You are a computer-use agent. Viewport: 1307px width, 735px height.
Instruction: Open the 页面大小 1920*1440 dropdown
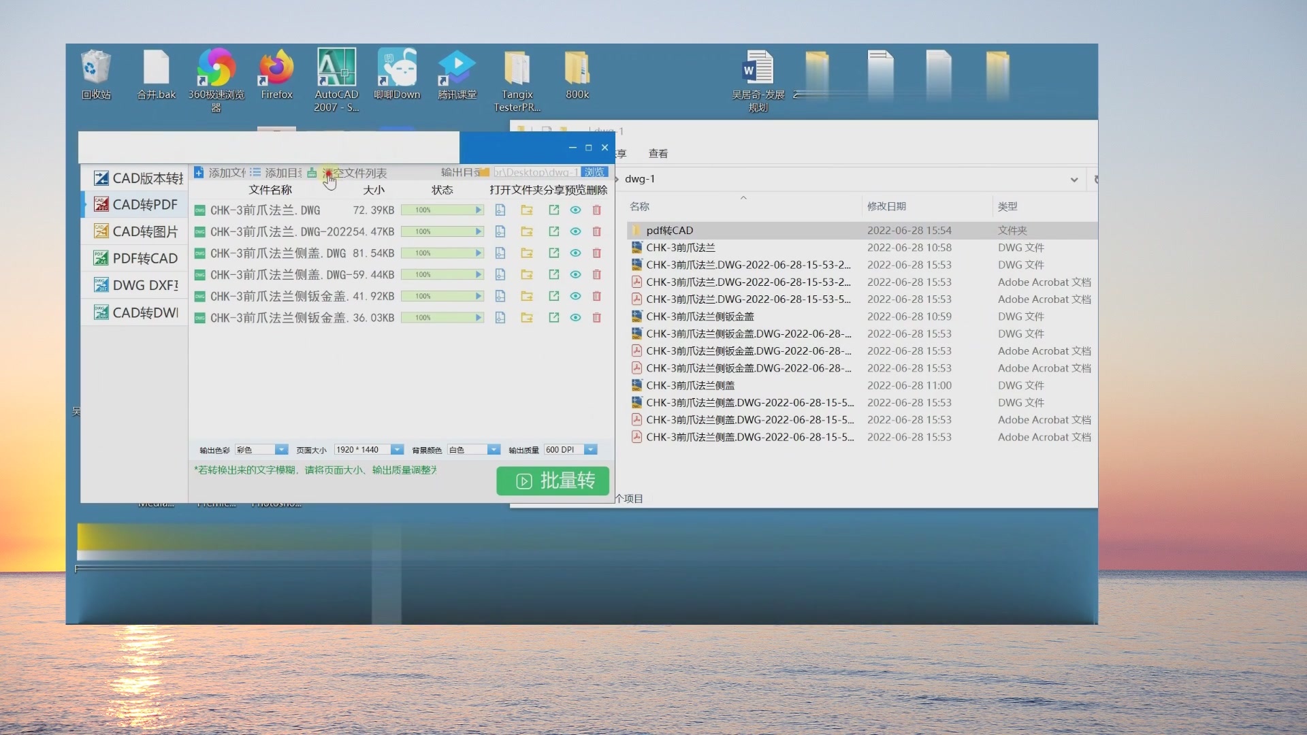[397, 450]
